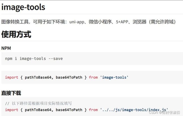Click the npm i image-tools --save code block
This screenshot has width=183, height=116.
[92, 58]
